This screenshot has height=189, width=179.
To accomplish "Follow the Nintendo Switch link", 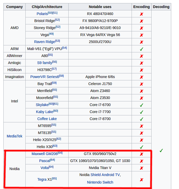I will point(100,182).
